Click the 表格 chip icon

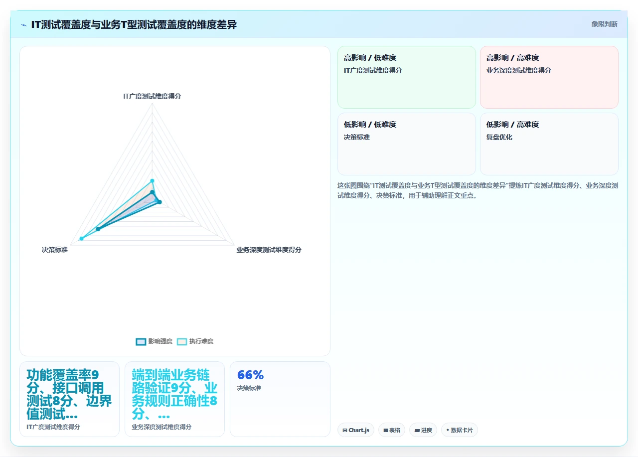pos(386,430)
